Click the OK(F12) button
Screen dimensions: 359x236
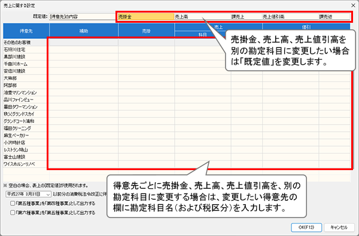[x=306, y=227]
